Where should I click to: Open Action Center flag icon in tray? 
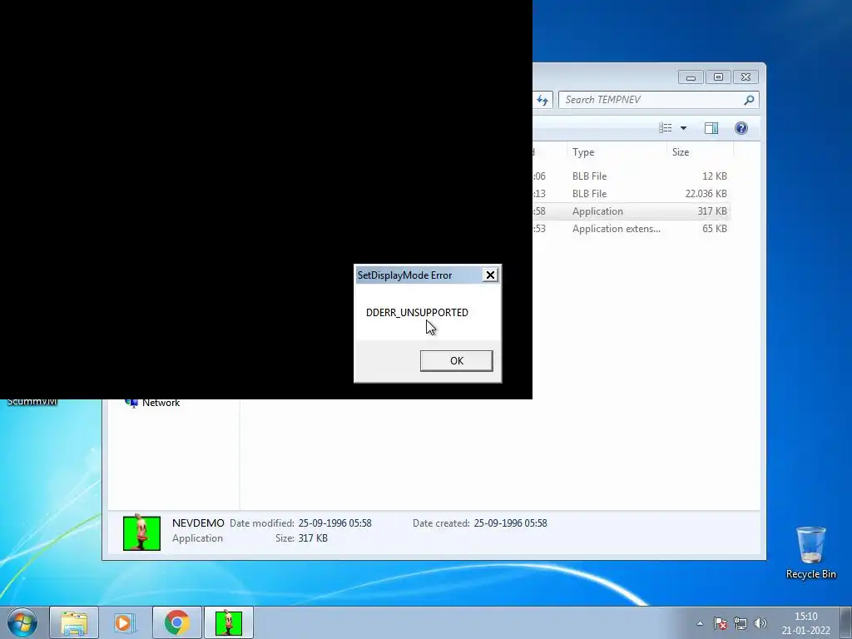coord(721,623)
